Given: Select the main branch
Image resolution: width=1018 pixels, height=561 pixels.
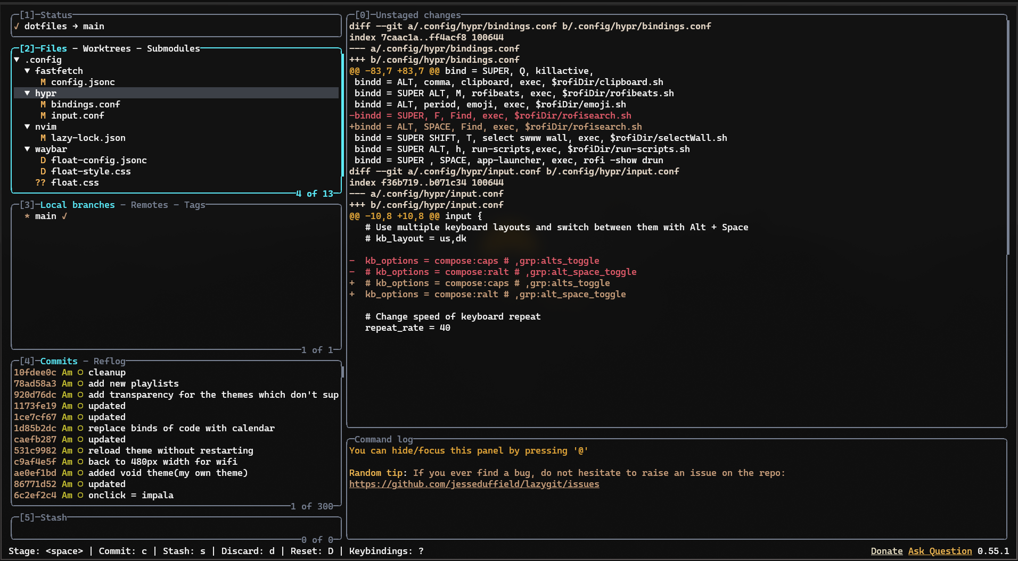Looking at the screenshot, I should 46,216.
